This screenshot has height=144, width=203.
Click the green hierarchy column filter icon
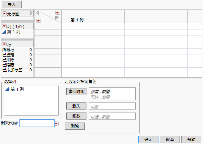[57, 18]
